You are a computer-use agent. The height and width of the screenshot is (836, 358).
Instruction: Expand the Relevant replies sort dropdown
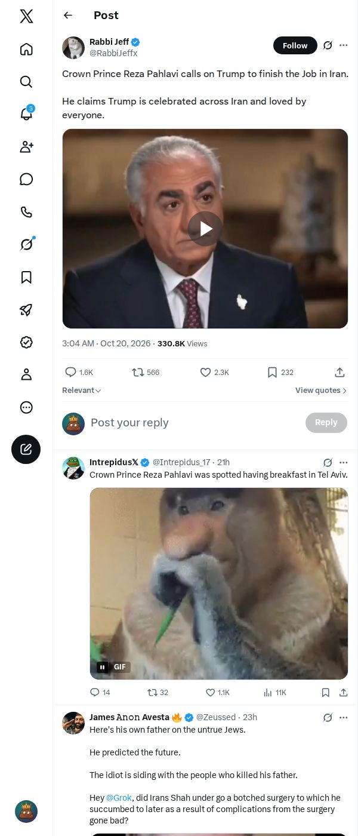(x=82, y=391)
